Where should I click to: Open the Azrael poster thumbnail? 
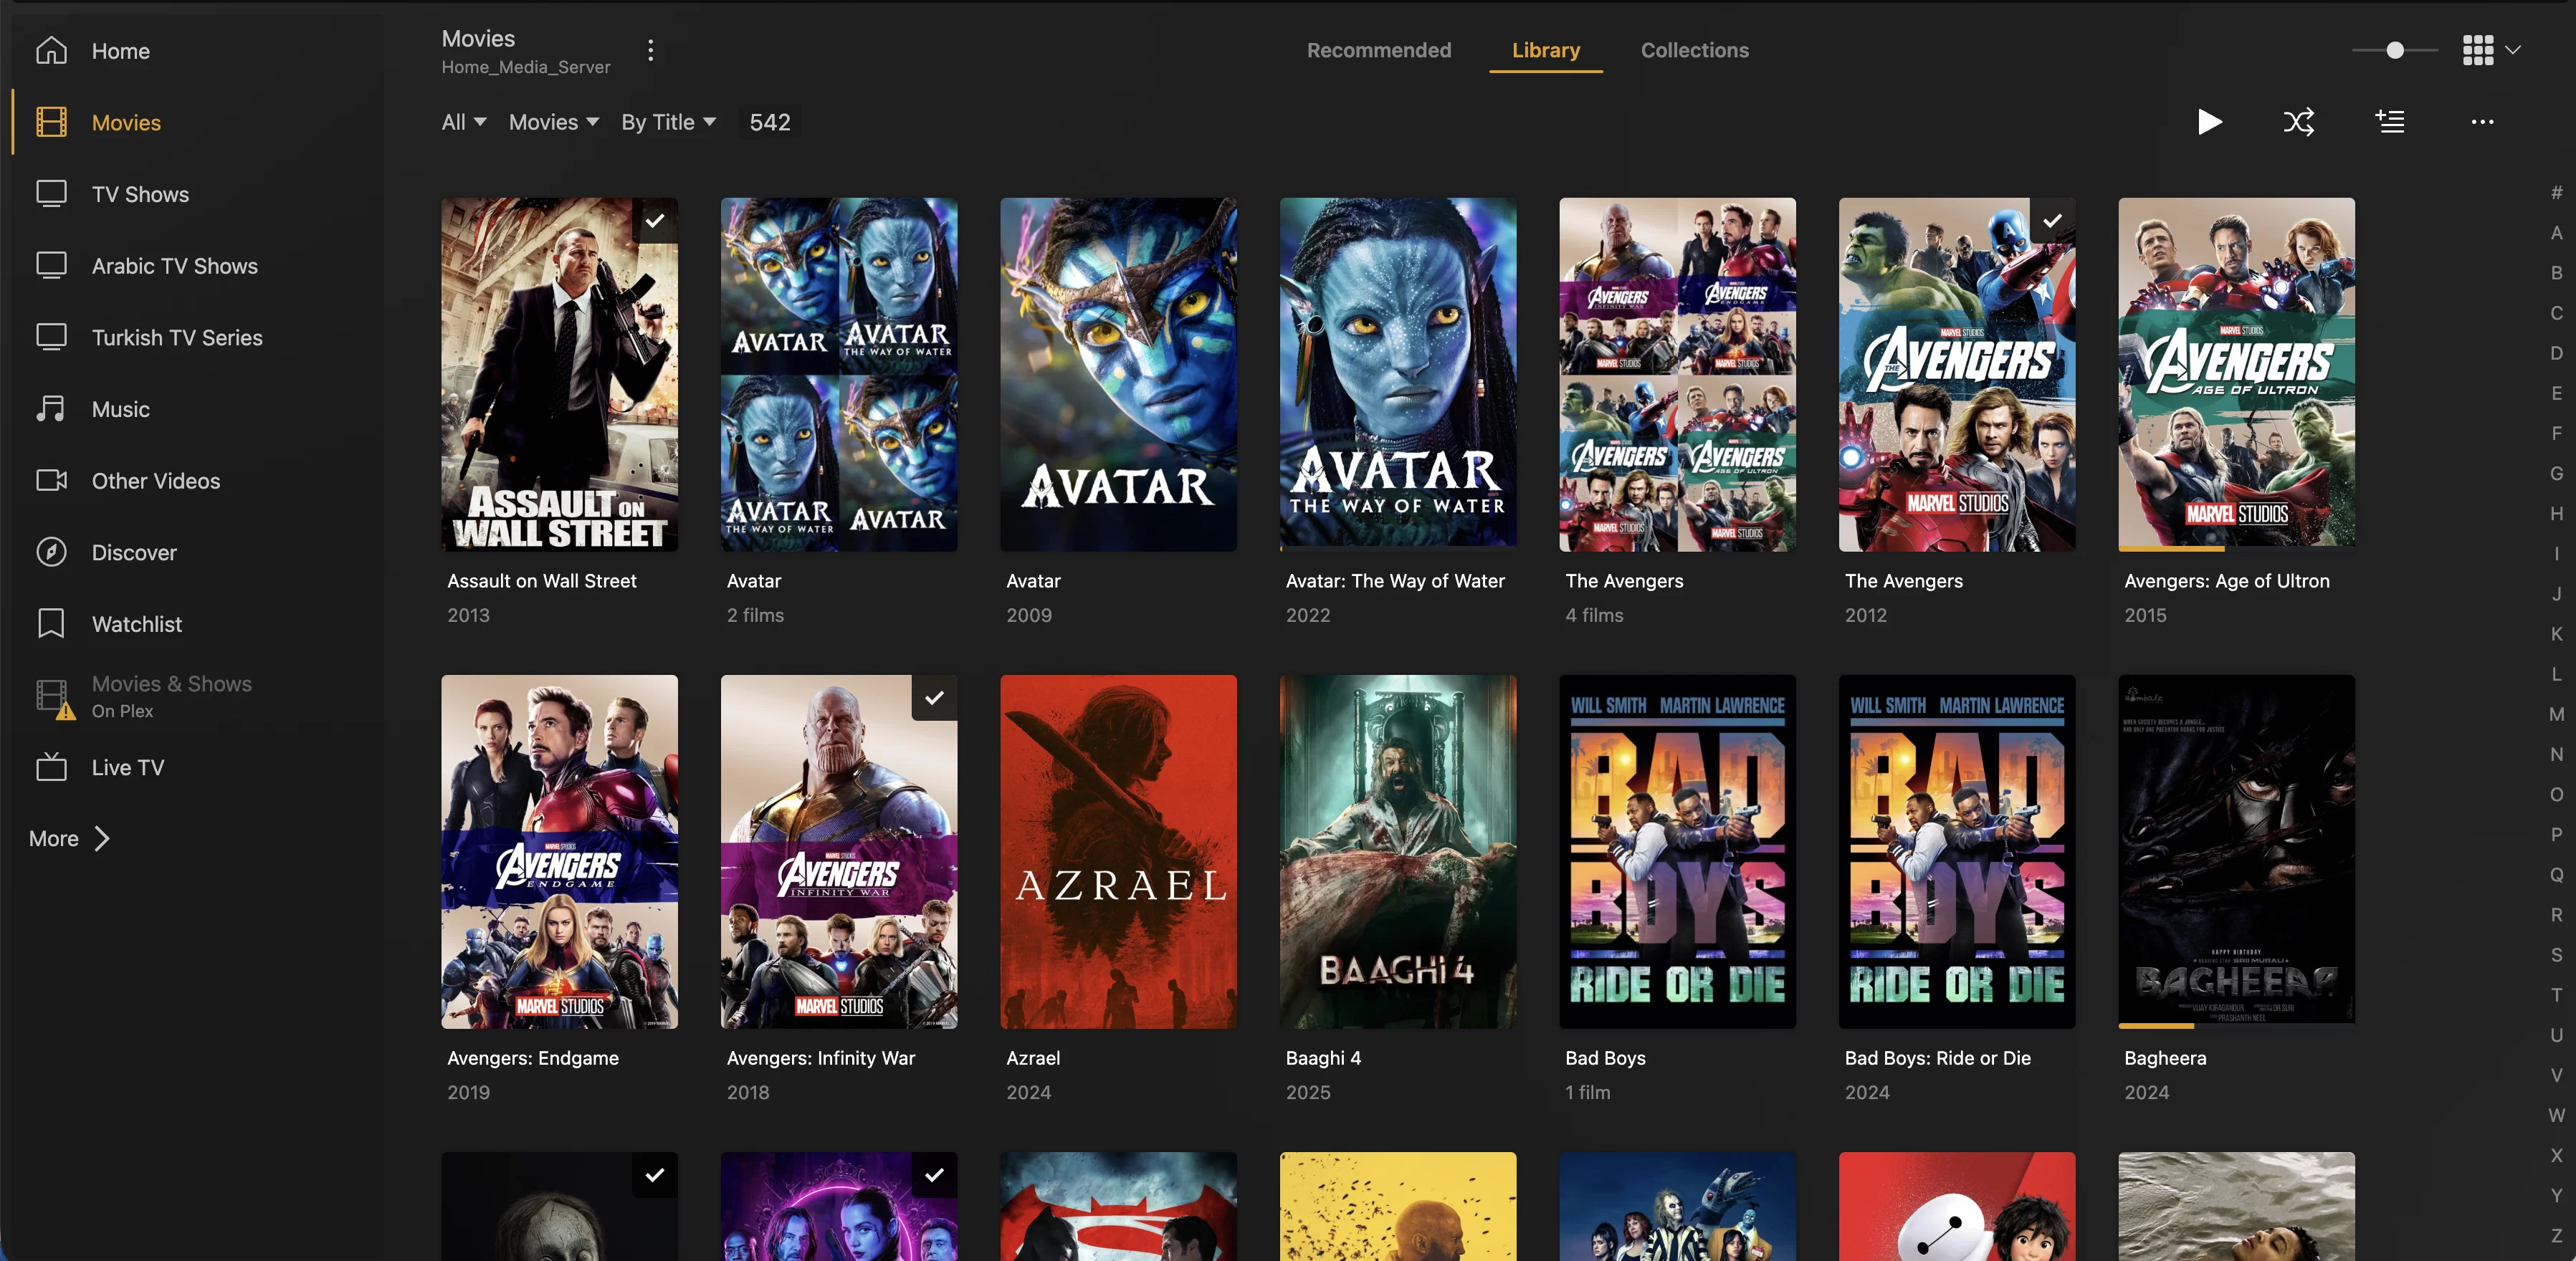pyautogui.click(x=1118, y=851)
